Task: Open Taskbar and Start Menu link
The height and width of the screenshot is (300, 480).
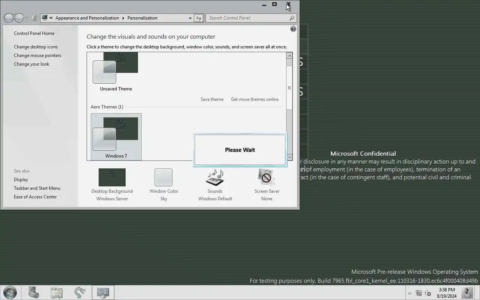Action: (x=37, y=188)
